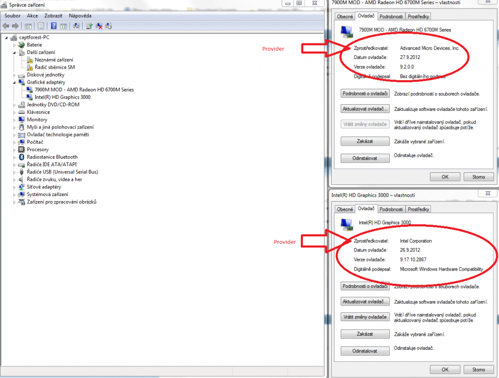Image resolution: width=499 pixels, height=378 pixels.
Task: Expand the Řadiče IDE ATA/ATAPI node
Action: pyautogui.click(x=14, y=165)
